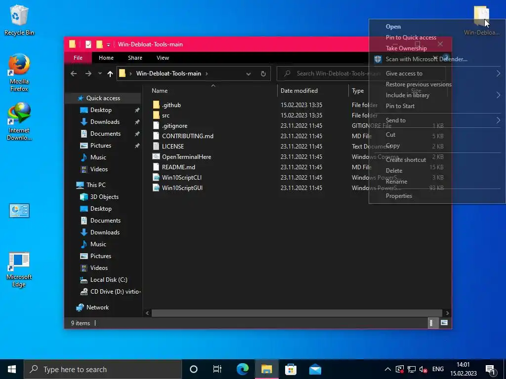The height and width of the screenshot is (379, 506).
Task: Open Task View from taskbar
Action: (x=217, y=369)
